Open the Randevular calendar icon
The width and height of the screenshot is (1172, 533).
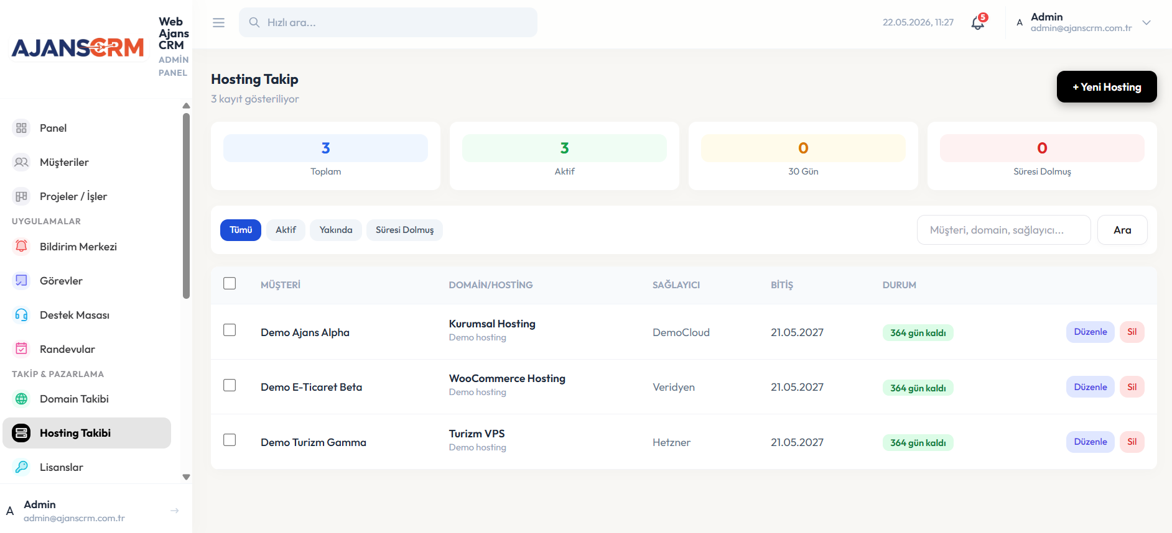click(21, 349)
